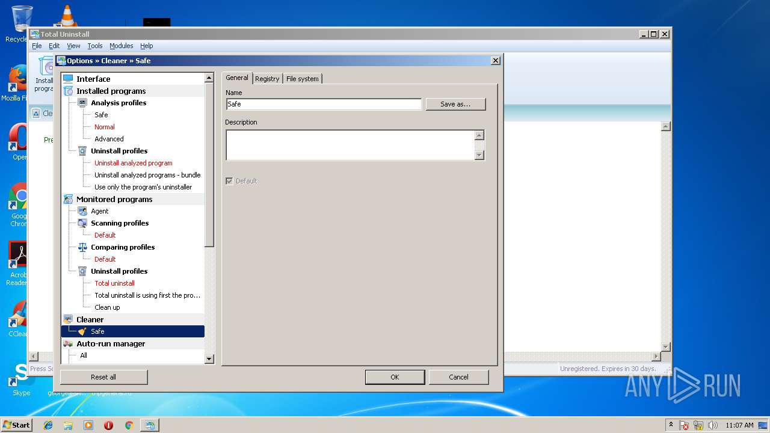Open Internet Explorer from taskbar

click(48, 425)
